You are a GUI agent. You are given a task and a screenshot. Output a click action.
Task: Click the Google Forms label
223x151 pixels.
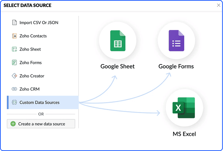(176, 66)
